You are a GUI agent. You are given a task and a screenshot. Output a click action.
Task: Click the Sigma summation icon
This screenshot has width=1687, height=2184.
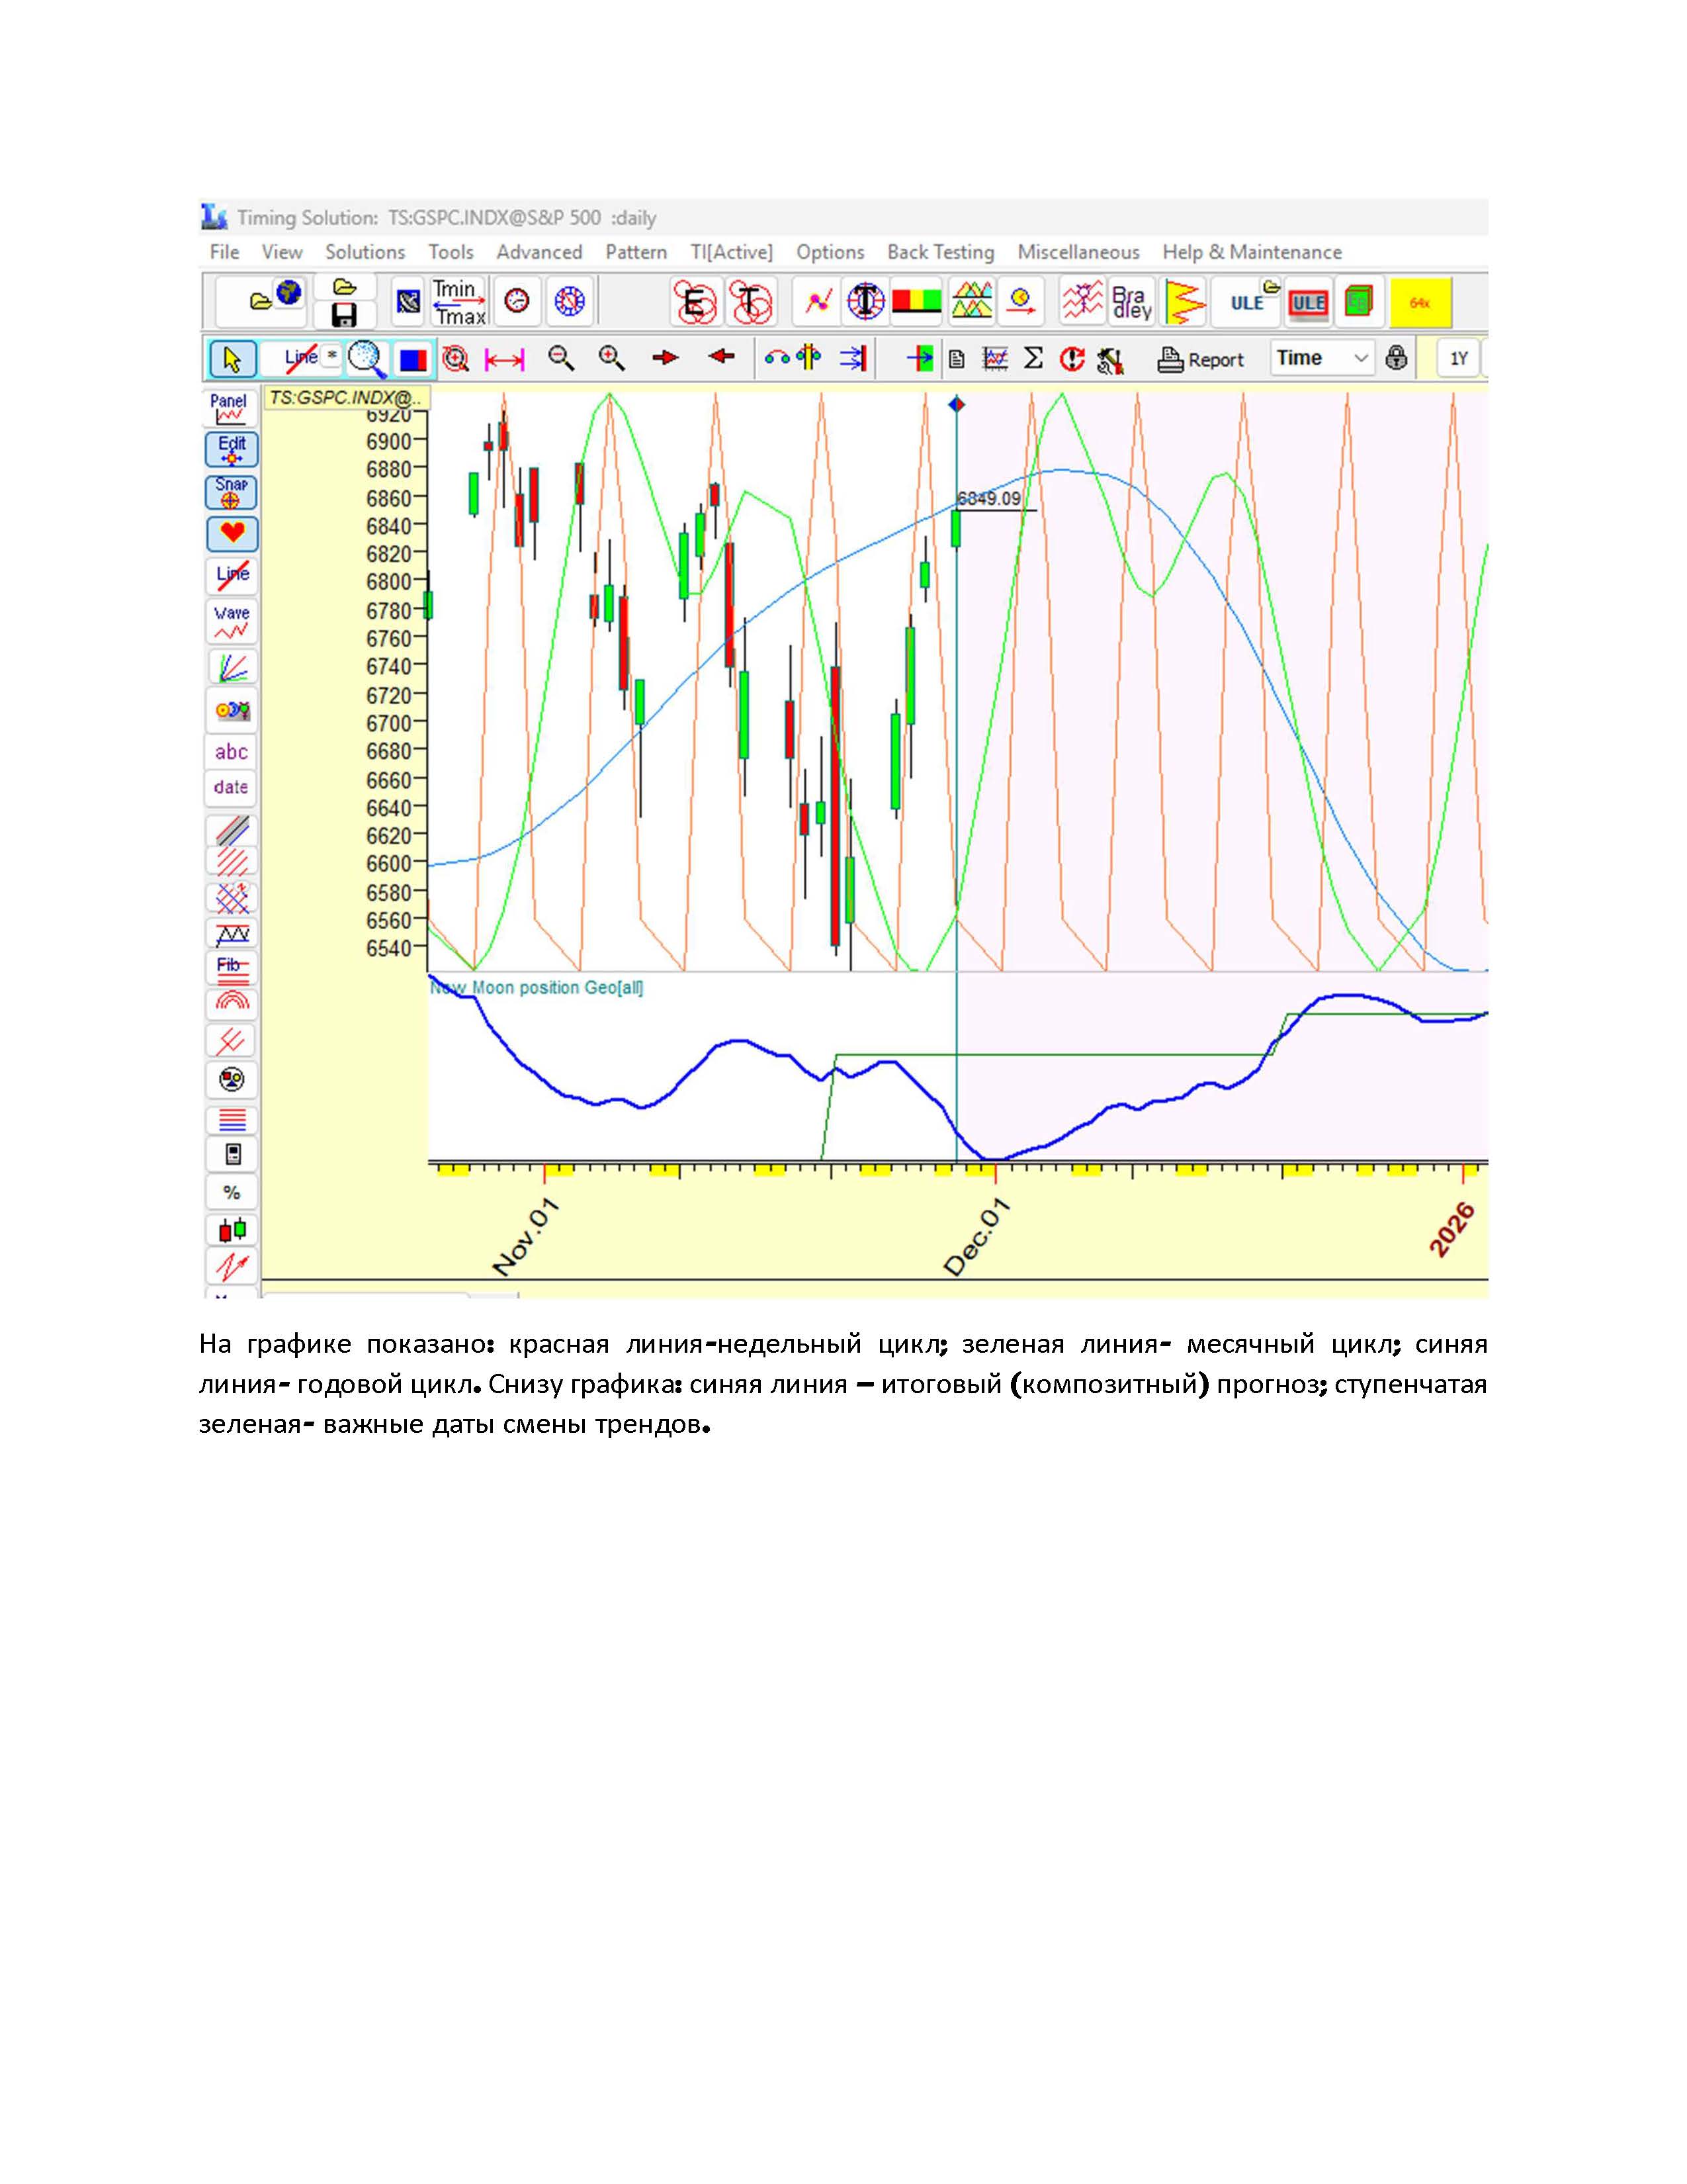[x=1033, y=359]
